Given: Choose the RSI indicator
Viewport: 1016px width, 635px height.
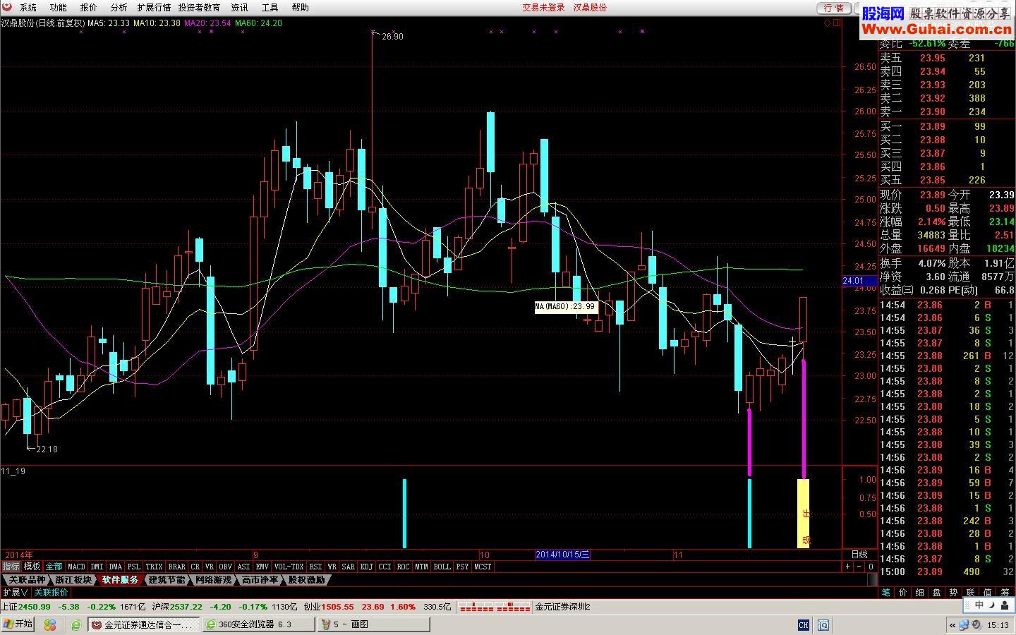Looking at the screenshot, I should tap(315, 566).
